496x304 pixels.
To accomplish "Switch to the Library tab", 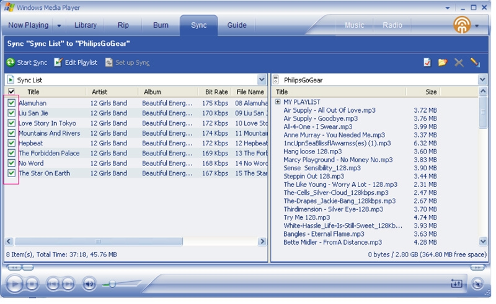I will pos(86,25).
